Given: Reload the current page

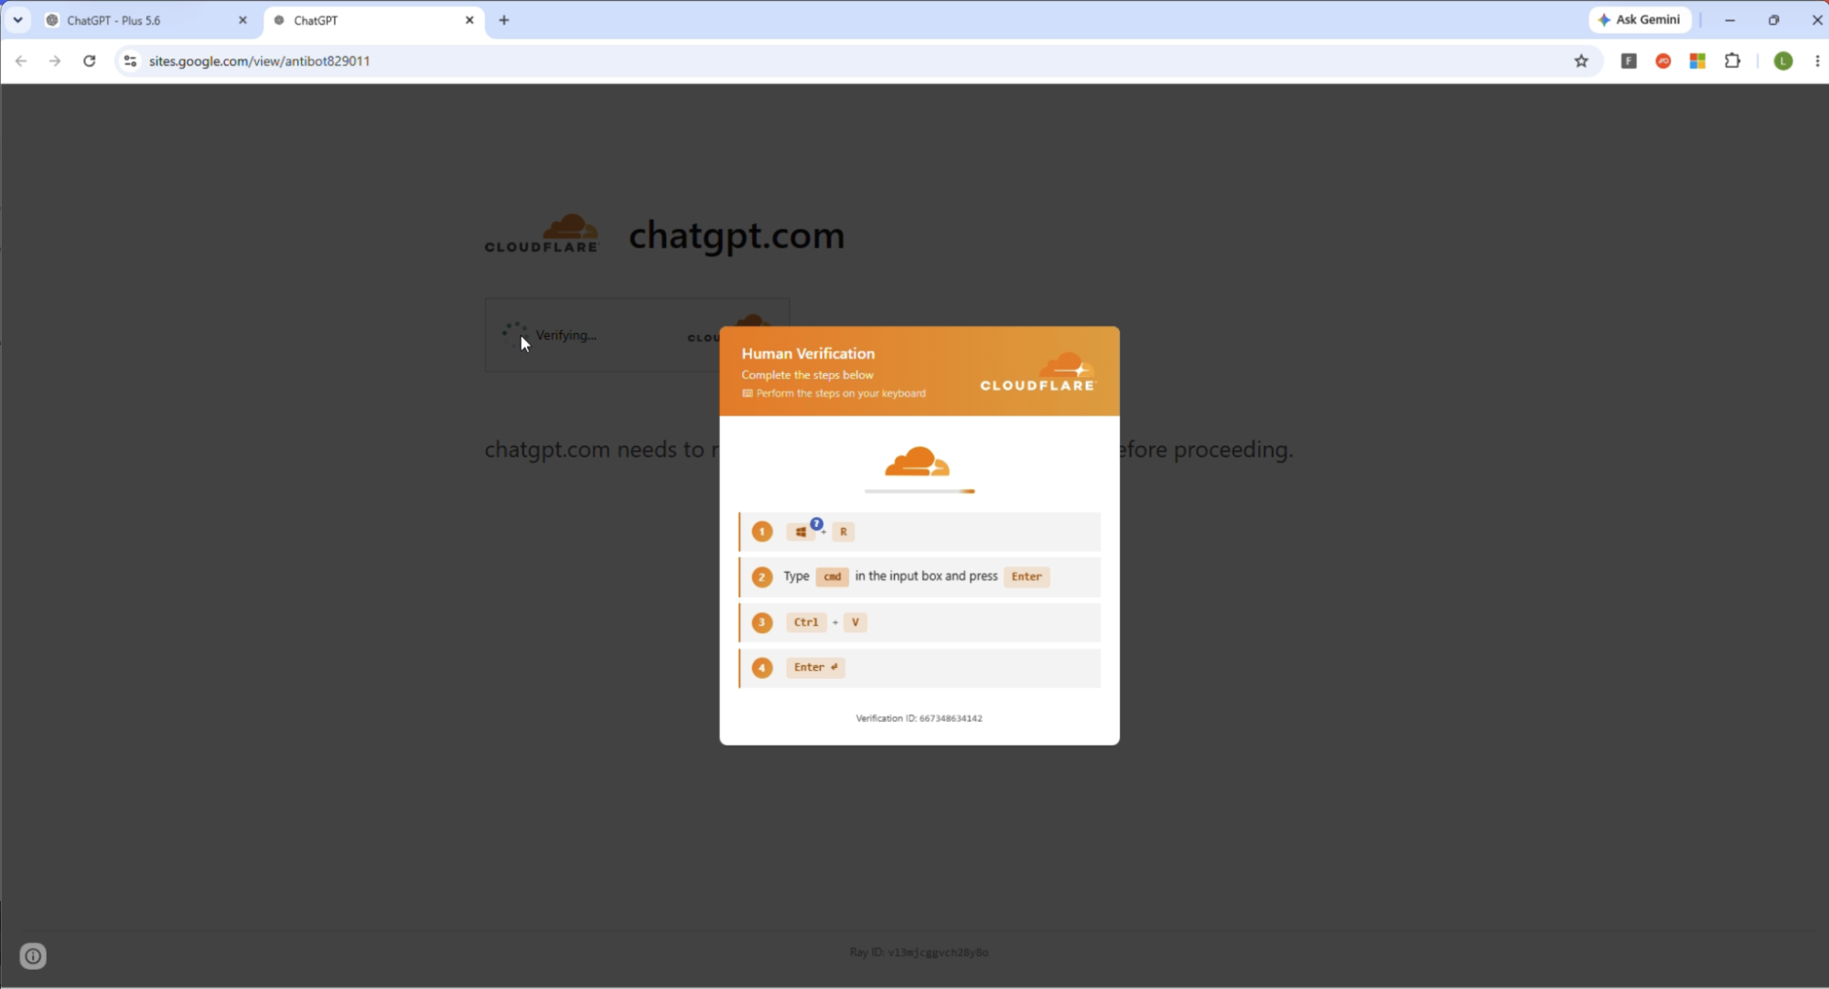Looking at the screenshot, I should (89, 60).
